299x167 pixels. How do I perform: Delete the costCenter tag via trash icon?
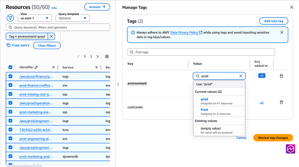click(281, 102)
